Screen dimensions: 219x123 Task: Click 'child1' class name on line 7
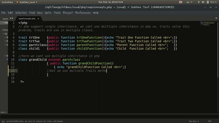[x=34, y=49]
